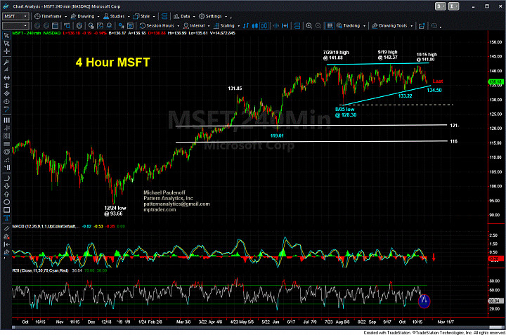Click the '4 Hour MSFT' chart title text

click(112, 63)
